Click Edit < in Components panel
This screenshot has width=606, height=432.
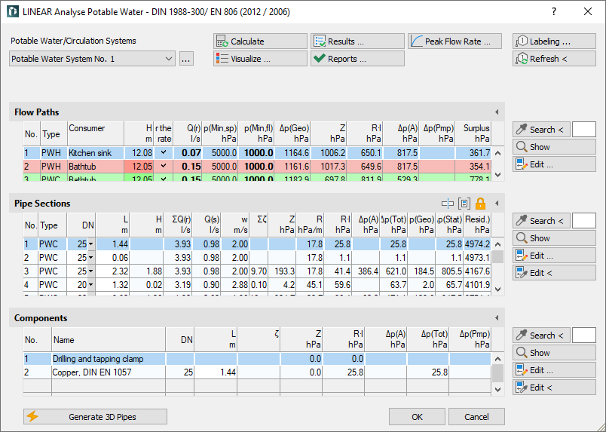[x=554, y=388]
